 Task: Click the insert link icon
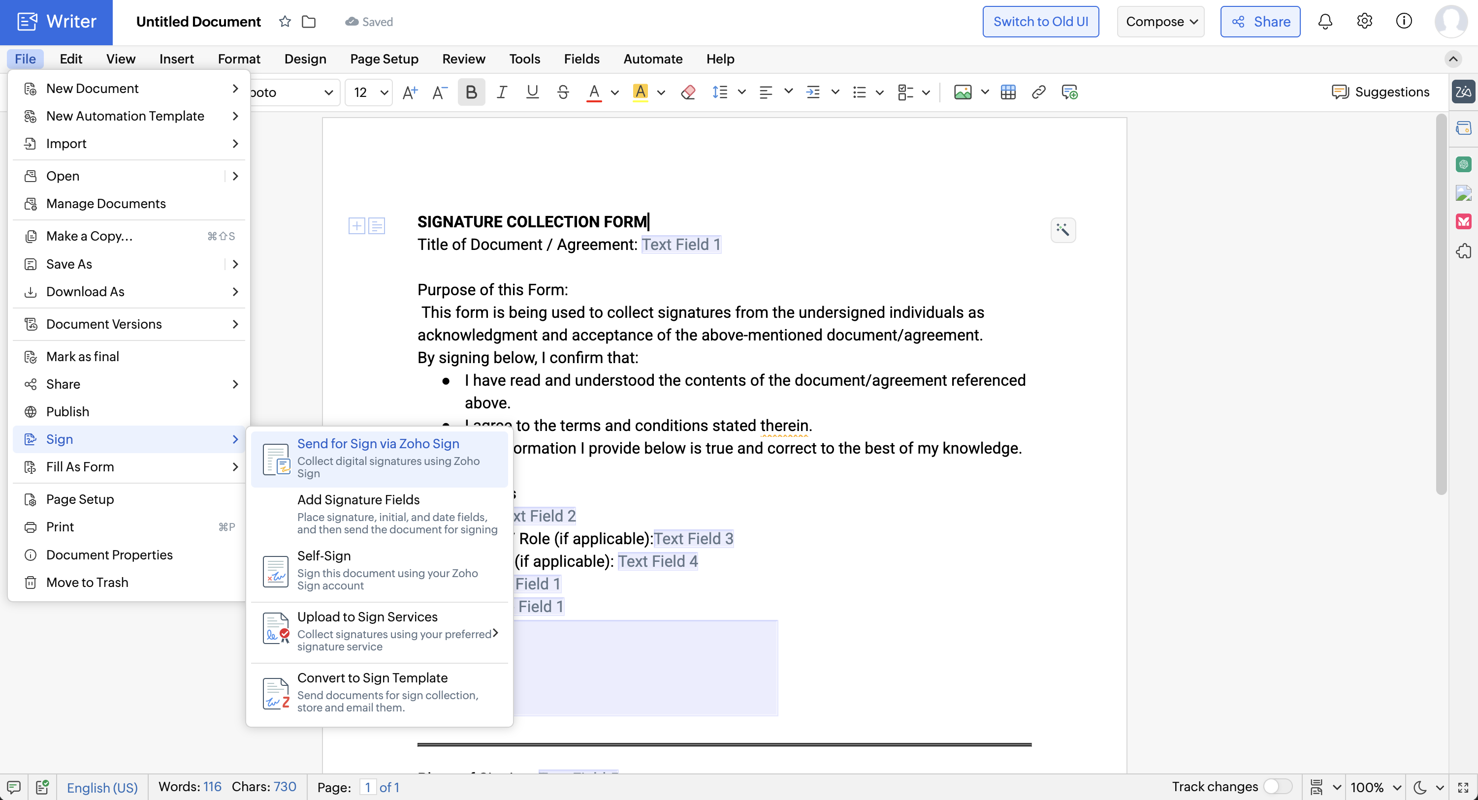click(x=1038, y=92)
